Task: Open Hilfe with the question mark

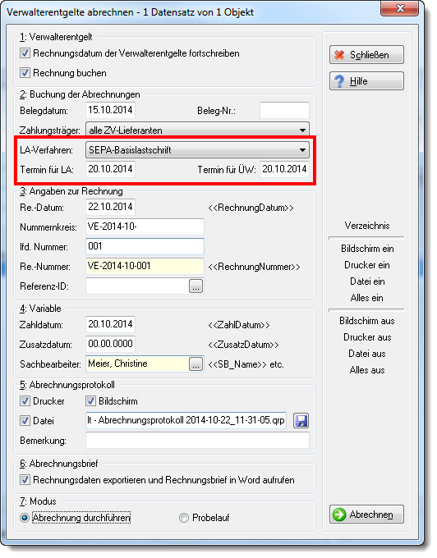Action: tap(366, 81)
